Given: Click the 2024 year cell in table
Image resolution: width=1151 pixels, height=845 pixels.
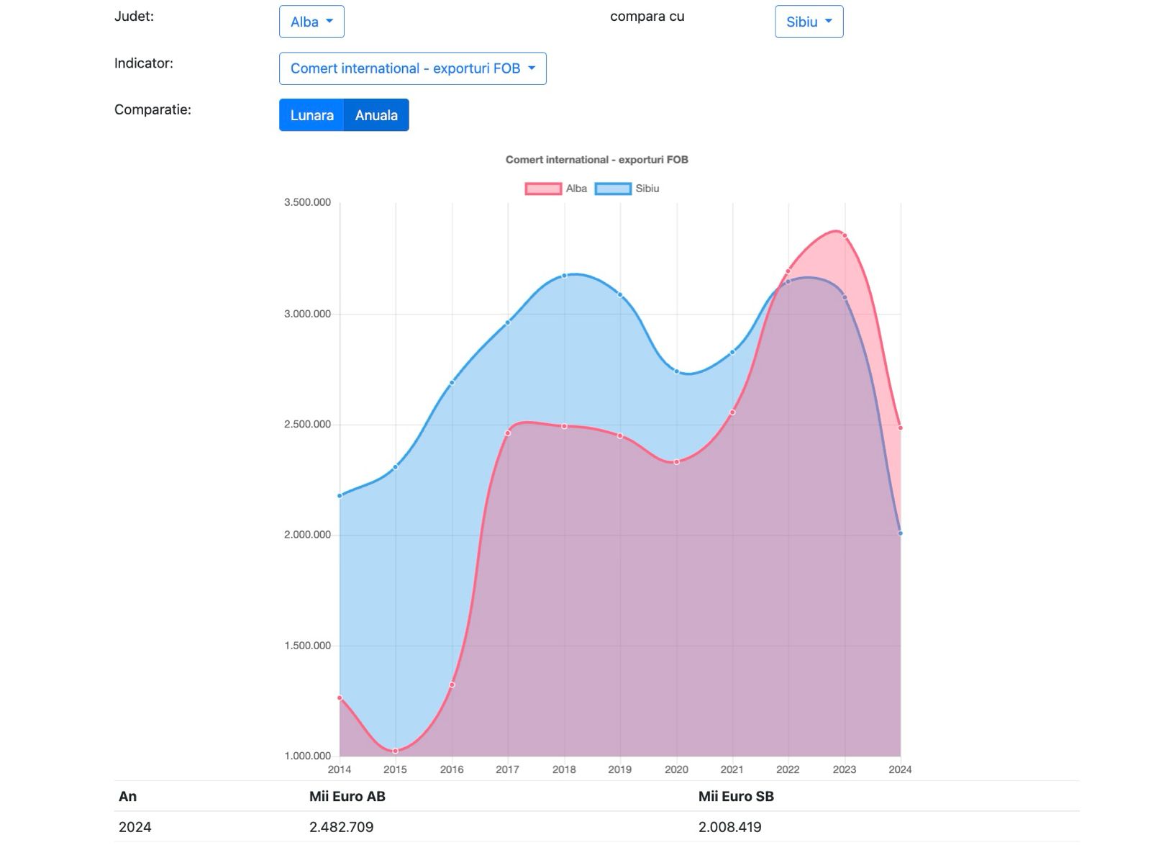Looking at the screenshot, I should (135, 827).
